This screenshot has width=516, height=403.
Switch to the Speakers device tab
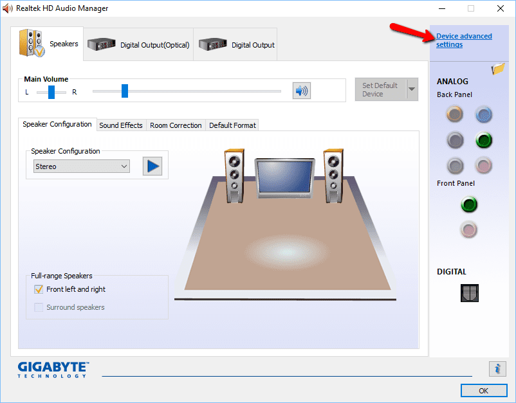47,44
